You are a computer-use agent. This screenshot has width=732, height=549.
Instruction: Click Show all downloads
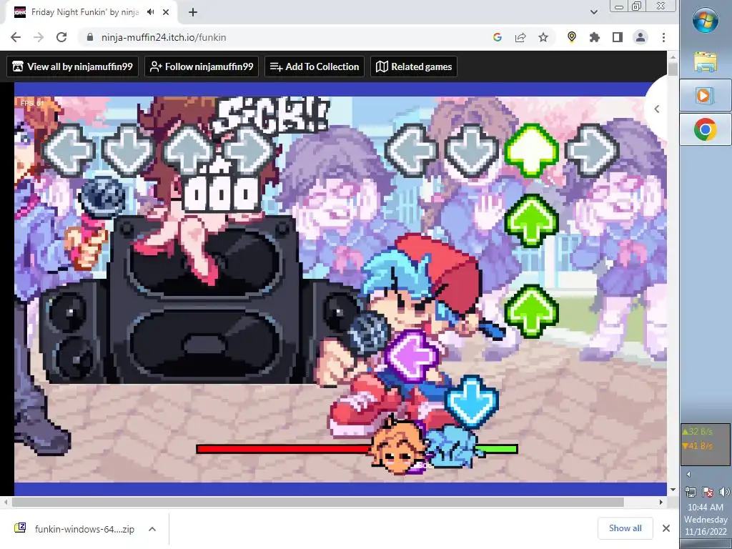point(625,528)
